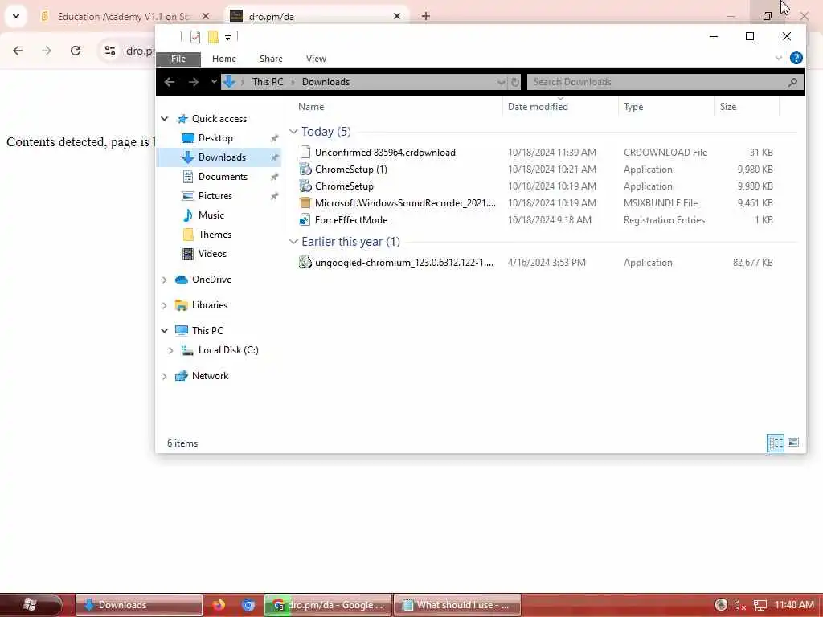This screenshot has width=823, height=617.
Task: Switch to Large icons view layout
Action: click(x=793, y=443)
